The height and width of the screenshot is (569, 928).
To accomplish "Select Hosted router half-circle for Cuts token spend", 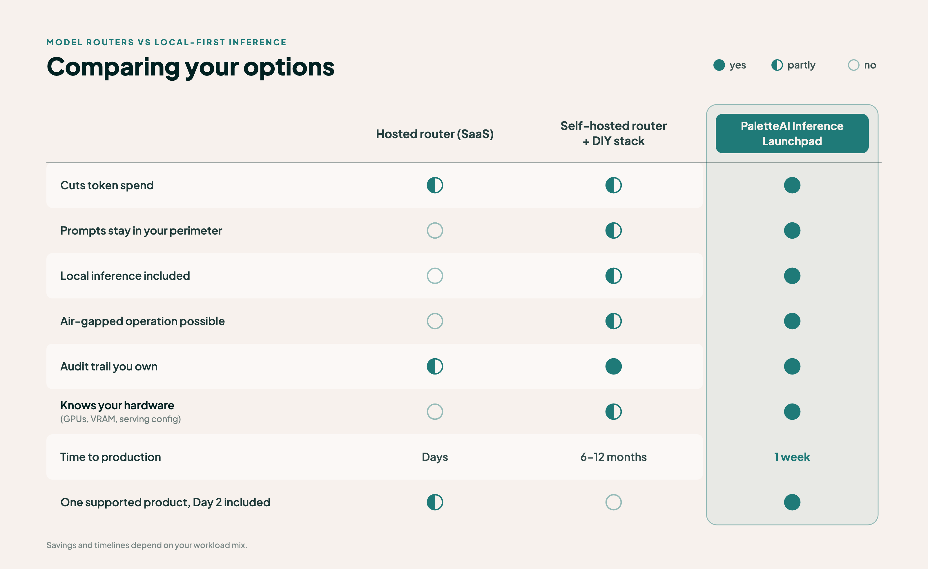I will [435, 185].
